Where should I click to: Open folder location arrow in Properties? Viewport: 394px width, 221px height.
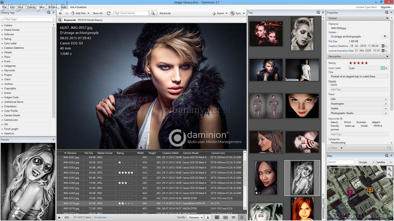click(385, 36)
